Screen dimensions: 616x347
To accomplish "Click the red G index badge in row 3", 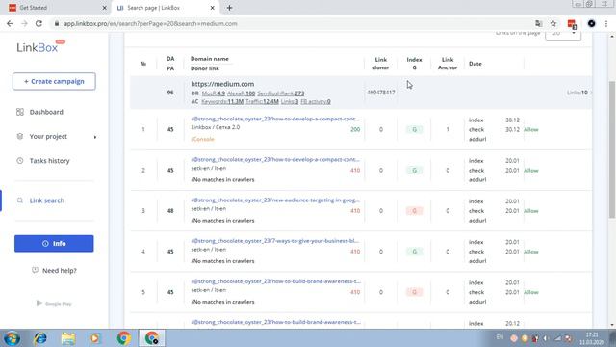I will (414, 211).
